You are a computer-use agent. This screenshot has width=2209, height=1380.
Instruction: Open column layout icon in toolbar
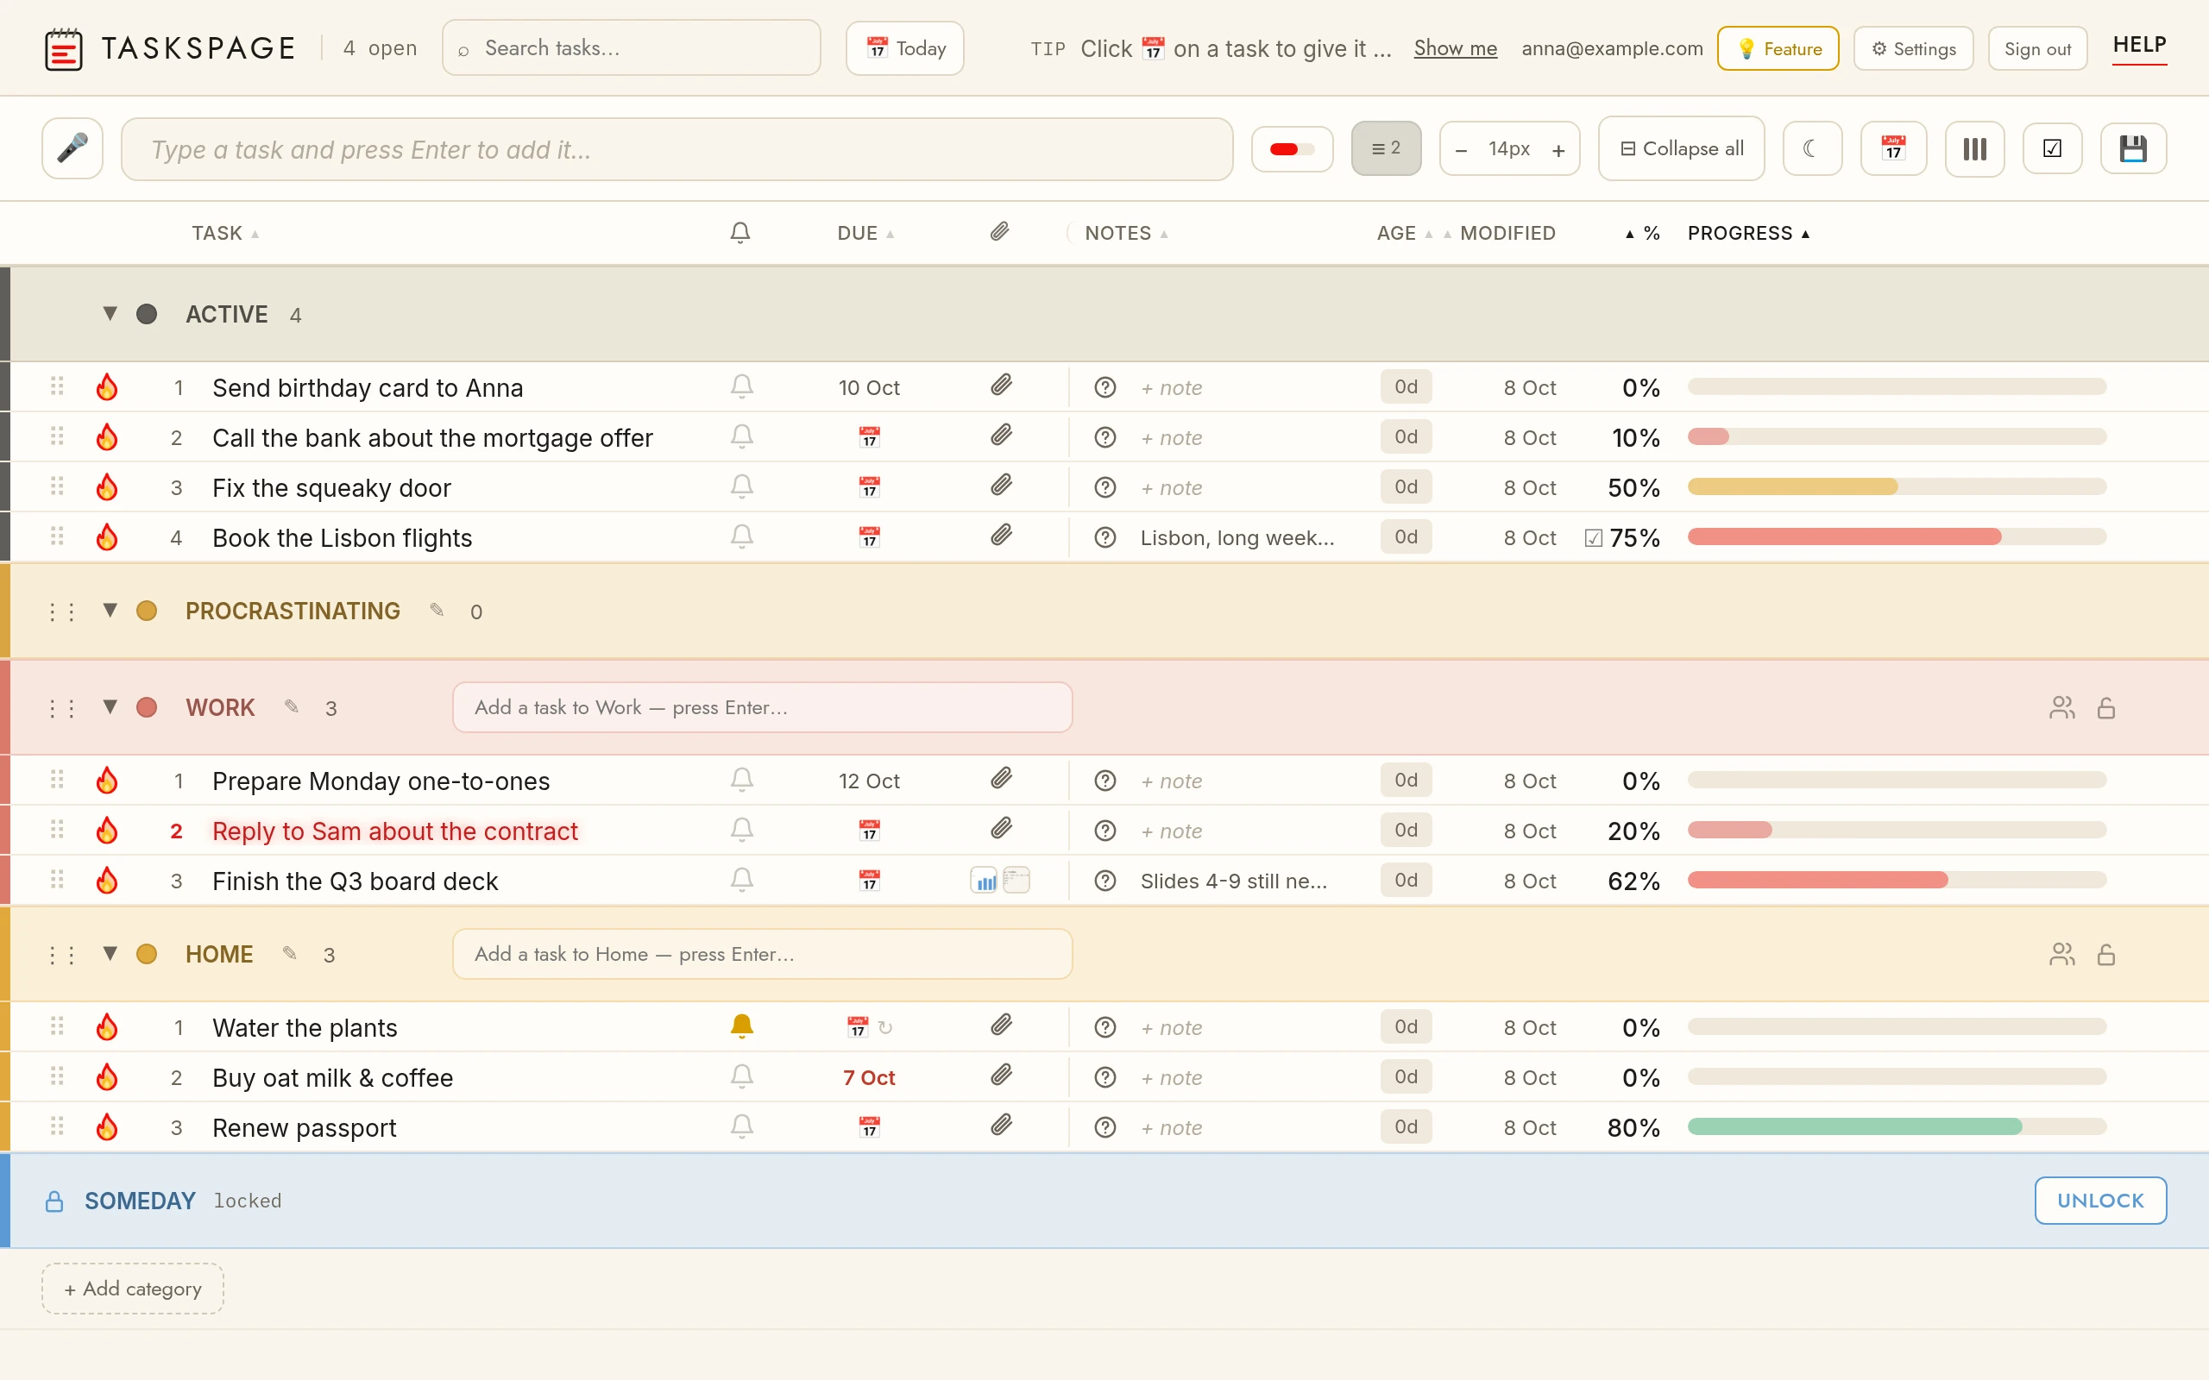[x=1974, y=148]
